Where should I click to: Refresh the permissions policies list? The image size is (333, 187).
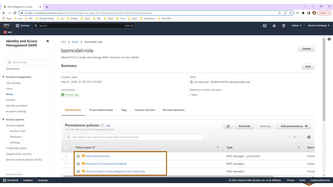tap(228, 126)
